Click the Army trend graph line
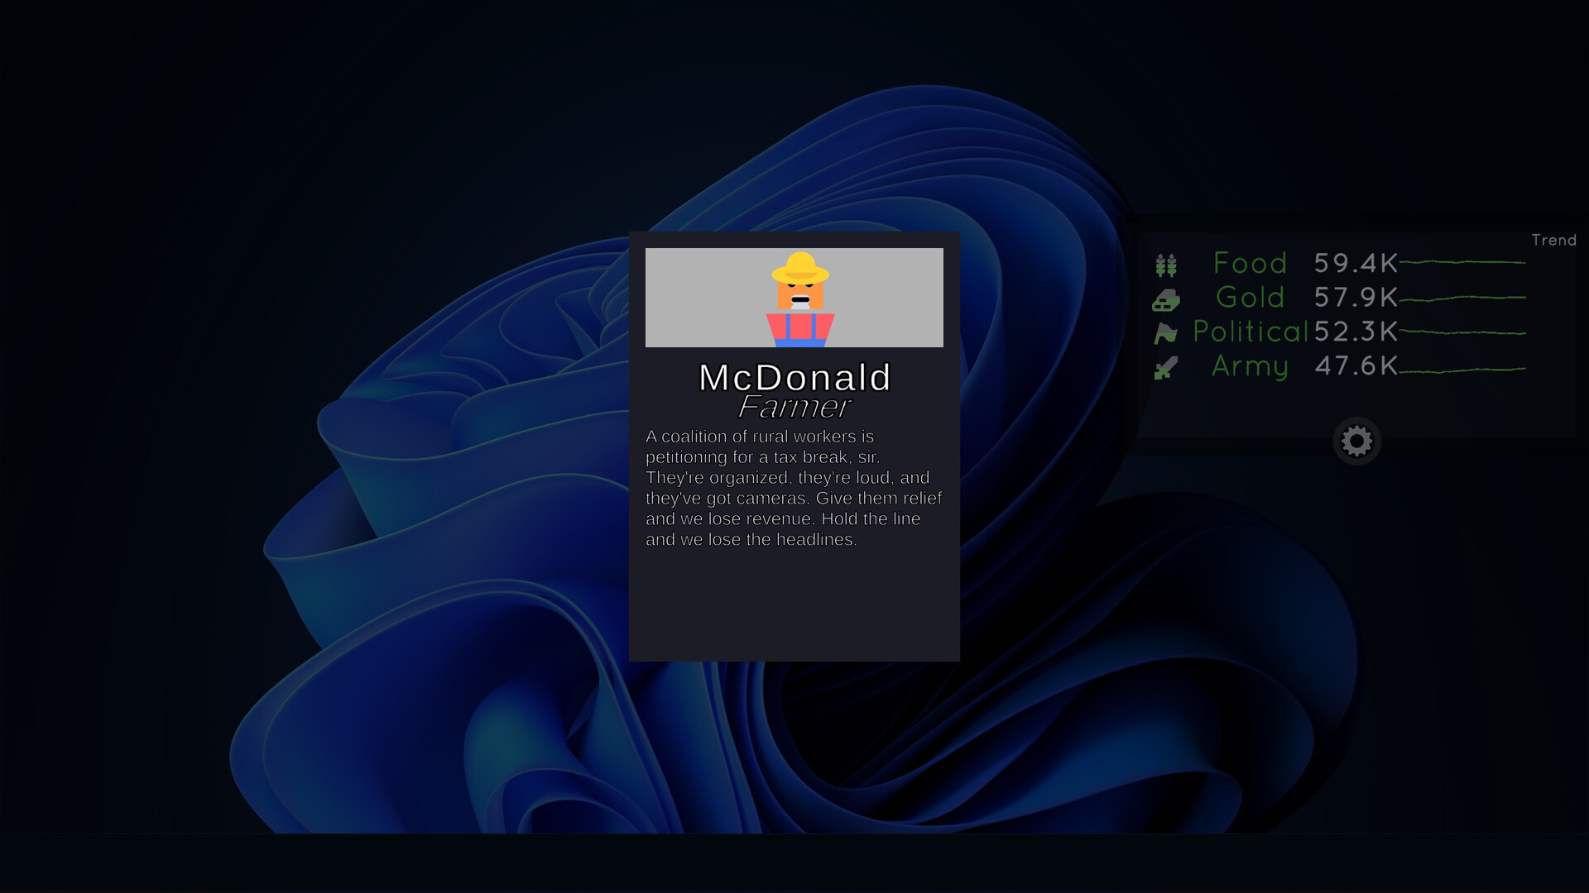The width and height of the screenshot is (1589, 893). point(1462,370)
